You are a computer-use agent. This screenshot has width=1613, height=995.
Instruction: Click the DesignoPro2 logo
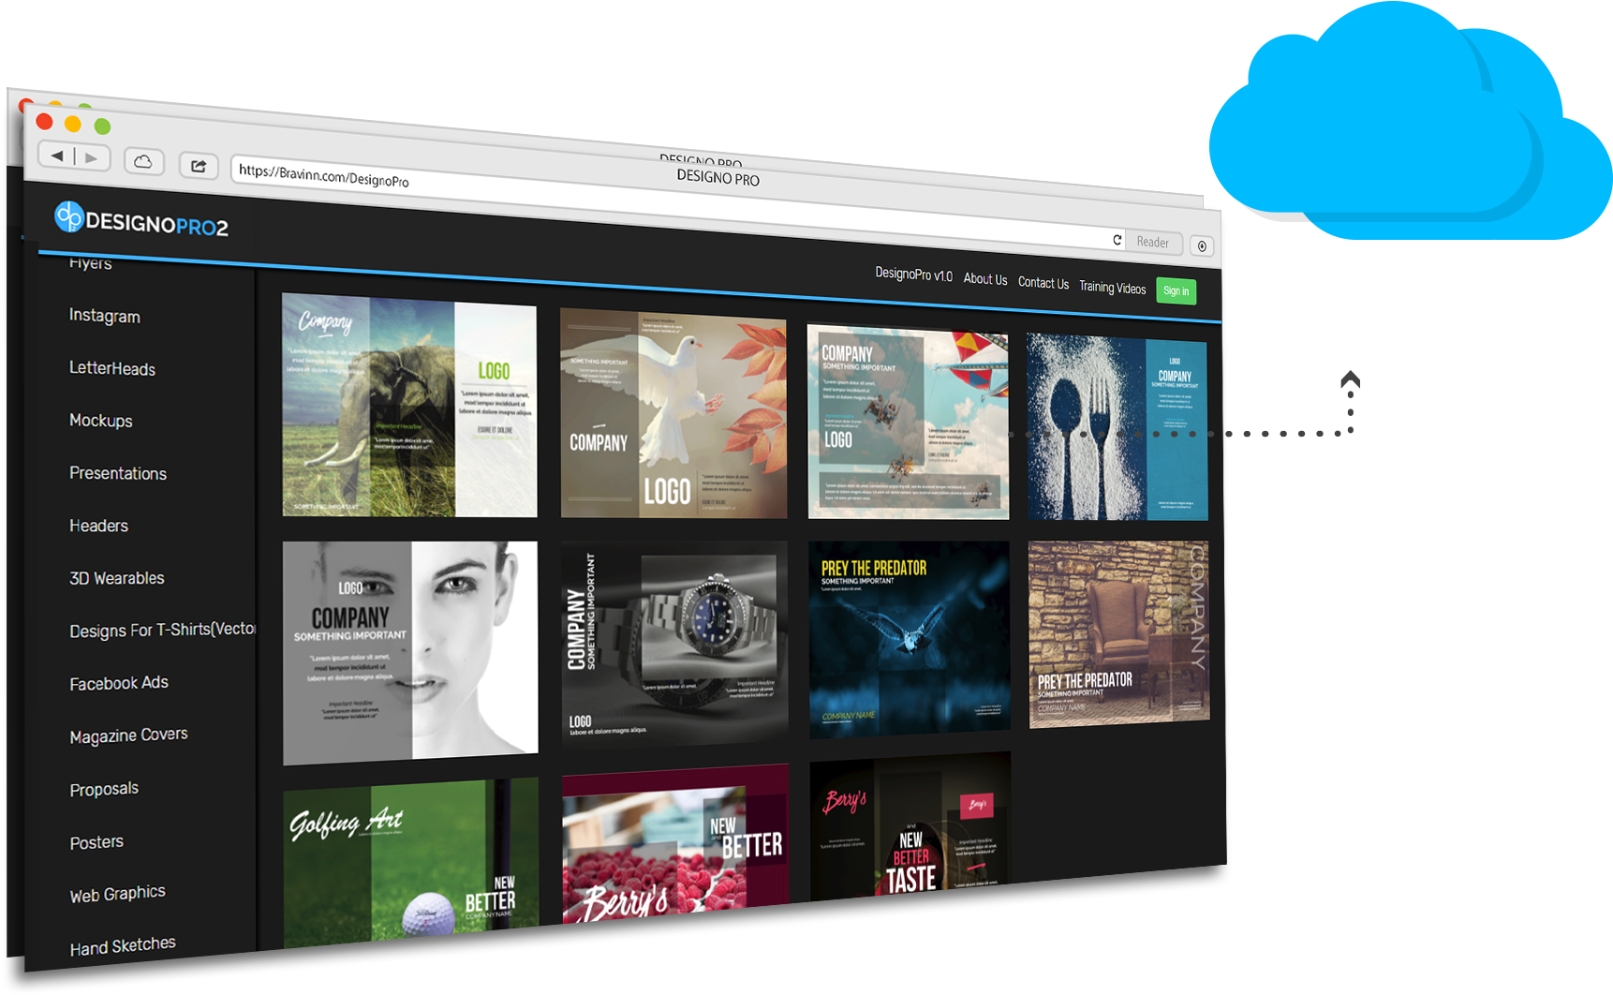141,220
